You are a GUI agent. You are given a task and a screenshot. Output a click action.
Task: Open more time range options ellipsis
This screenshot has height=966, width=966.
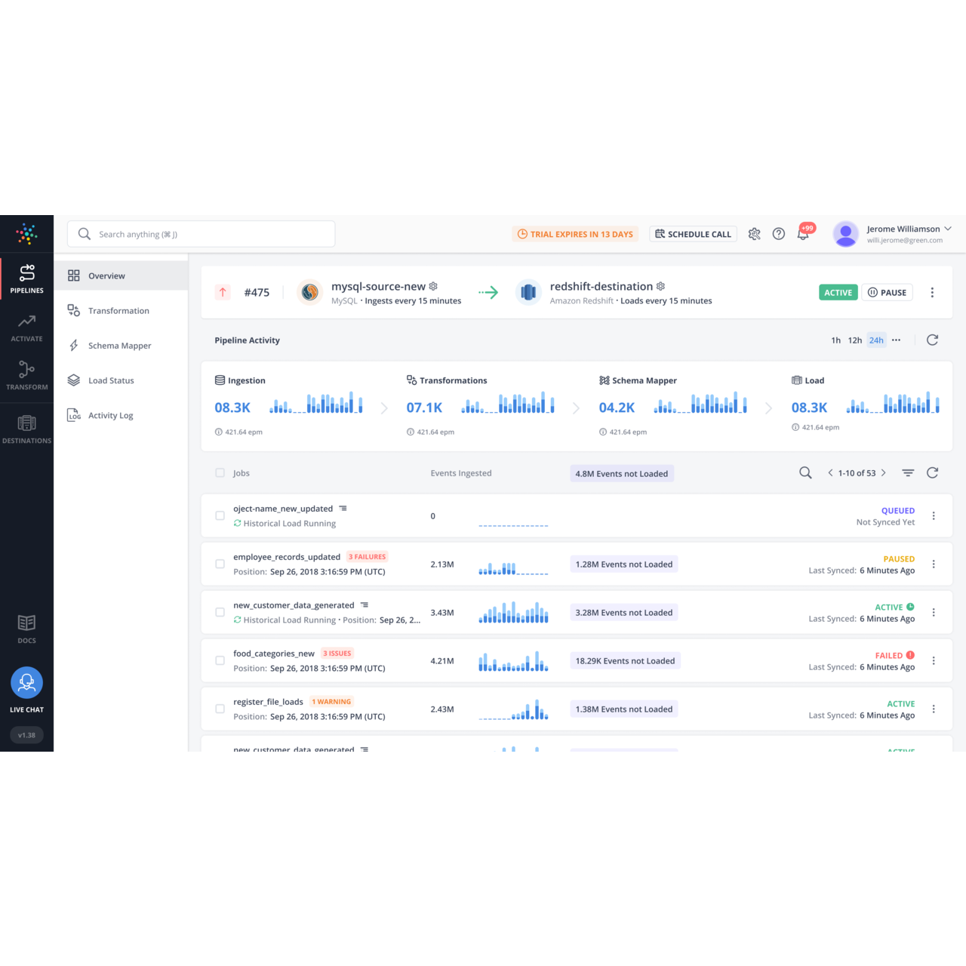[x=896, y=340]
